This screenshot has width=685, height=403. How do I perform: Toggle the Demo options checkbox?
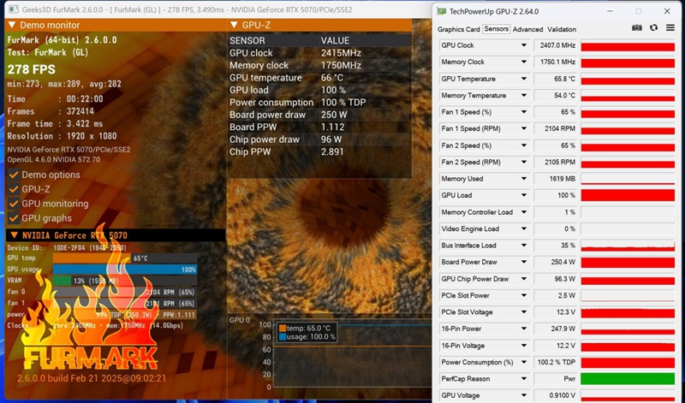[13, 175]
